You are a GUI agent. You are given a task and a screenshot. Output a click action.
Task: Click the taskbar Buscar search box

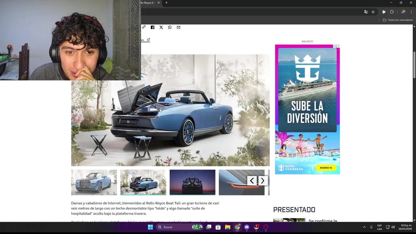180,227
